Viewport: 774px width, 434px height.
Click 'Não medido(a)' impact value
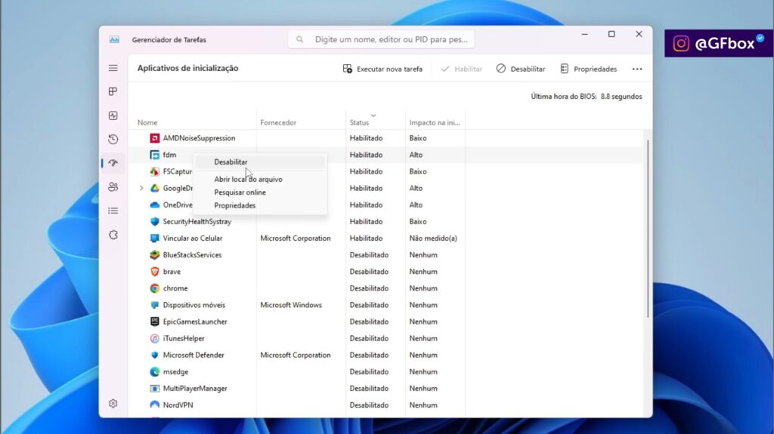[x=433, y=239]
